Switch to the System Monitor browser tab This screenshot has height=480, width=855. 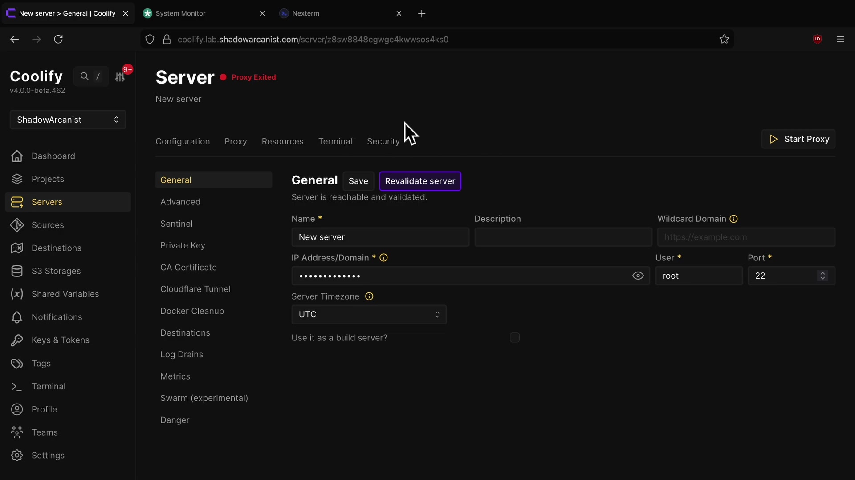tap(205, 13)
